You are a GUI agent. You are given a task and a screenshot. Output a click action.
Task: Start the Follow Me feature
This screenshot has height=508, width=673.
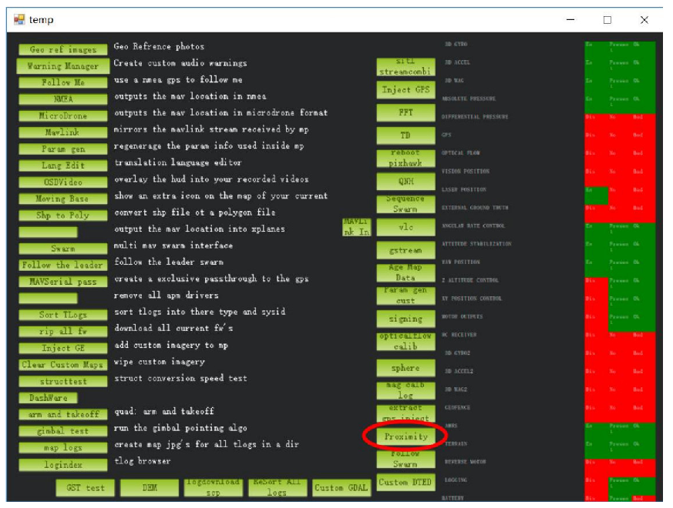[62, 82]
